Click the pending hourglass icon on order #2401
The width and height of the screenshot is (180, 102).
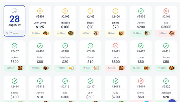pos(40,11)
